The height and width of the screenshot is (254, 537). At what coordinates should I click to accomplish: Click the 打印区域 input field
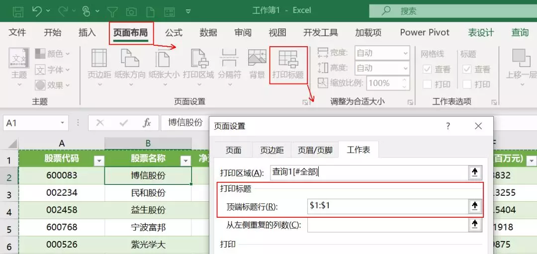coord(369,172)
